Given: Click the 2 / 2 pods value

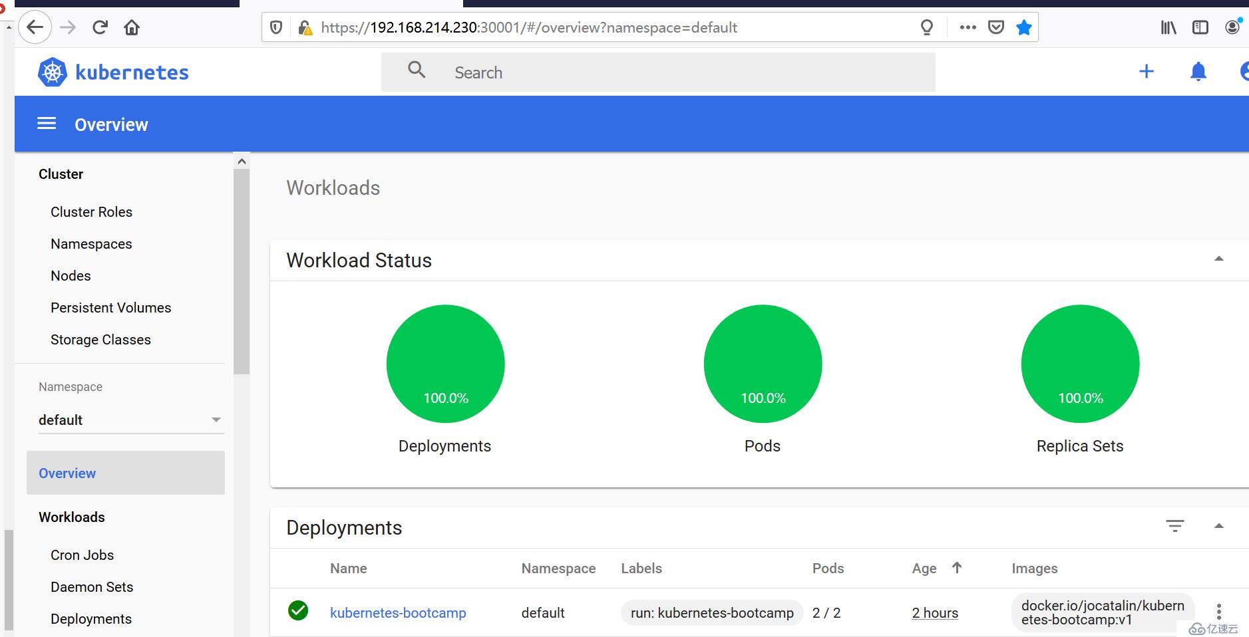Looking at the screenshot, I should pos(826,612).
